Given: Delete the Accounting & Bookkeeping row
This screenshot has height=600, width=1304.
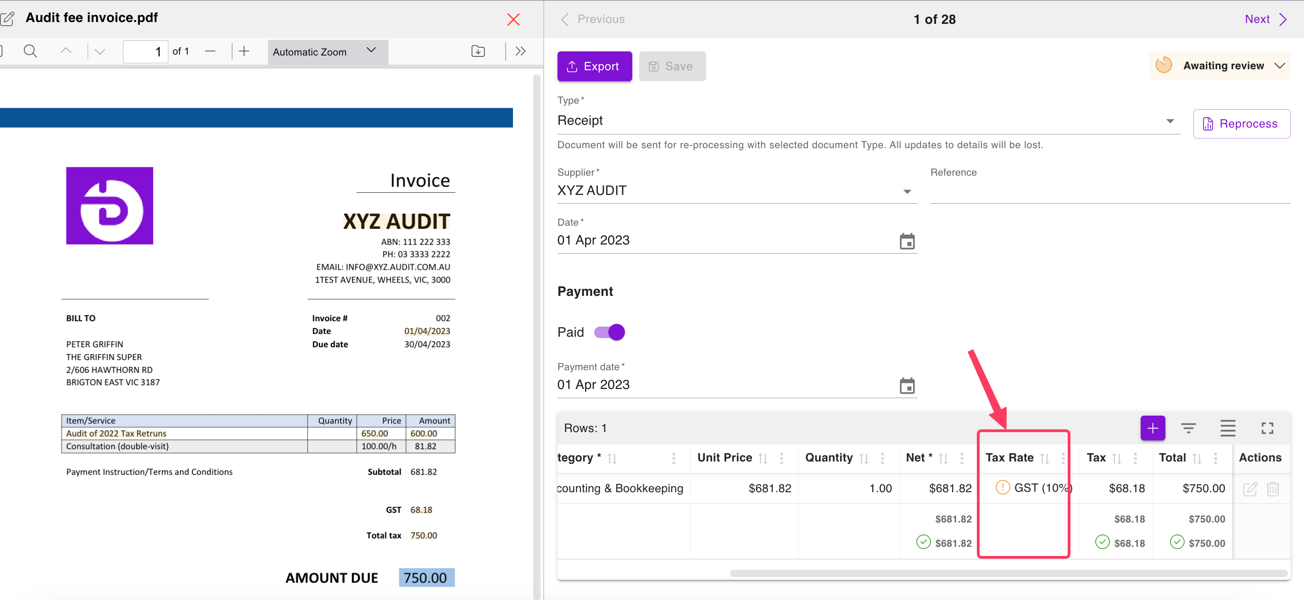Looking at the screenshot, I should point(1273,489).
